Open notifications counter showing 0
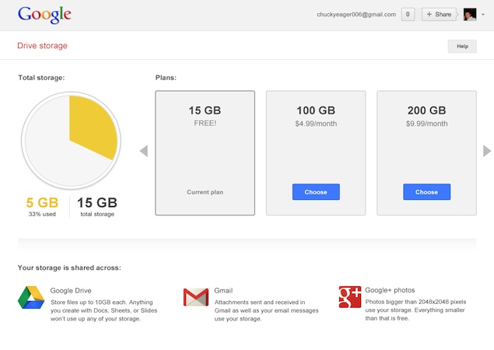The height and width of the screenshot is (350, 494). [408, 15]
